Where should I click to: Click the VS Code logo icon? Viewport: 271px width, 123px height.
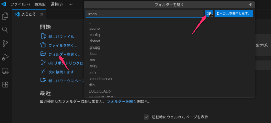click(4, 4)
